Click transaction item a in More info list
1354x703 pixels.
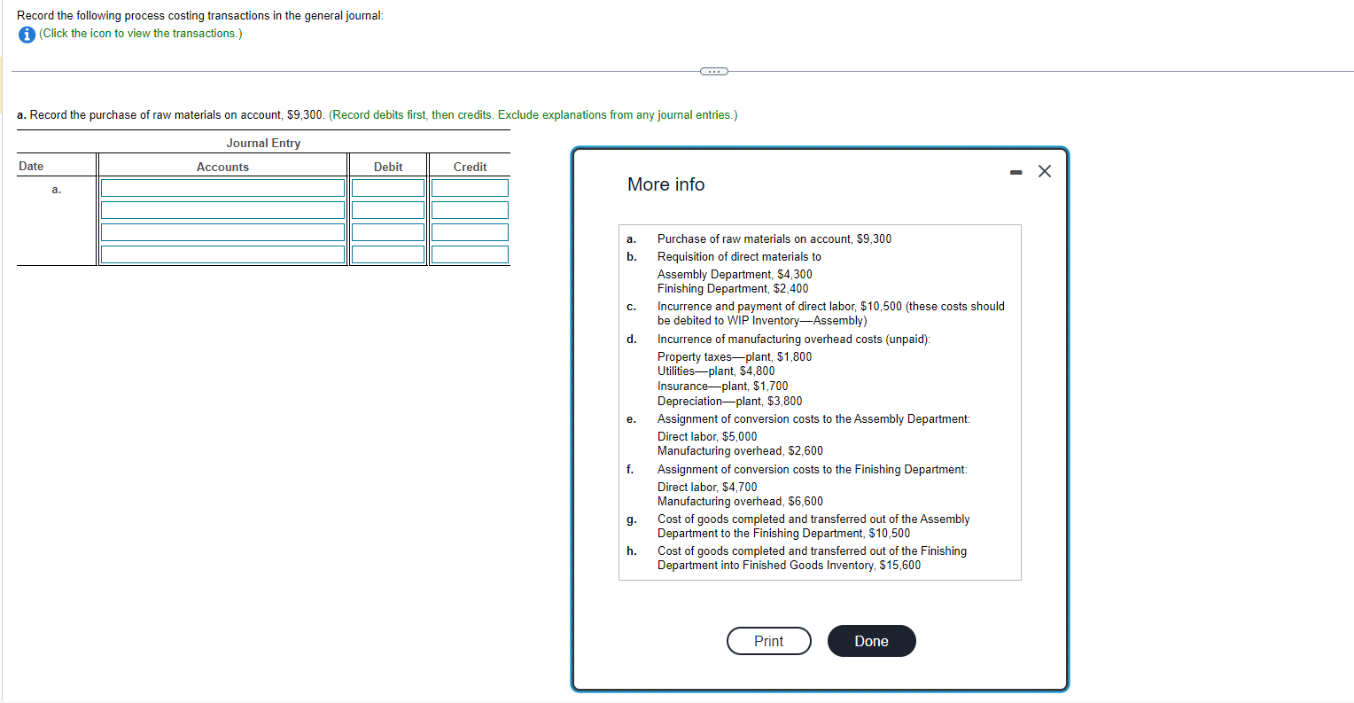774,238
